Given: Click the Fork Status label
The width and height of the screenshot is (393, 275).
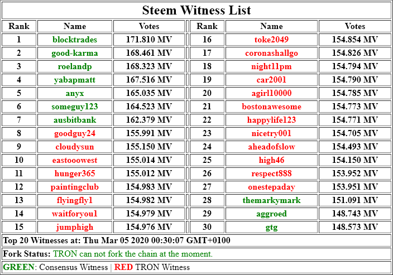Looking at the screenshot, I should [x=27, y=254].
